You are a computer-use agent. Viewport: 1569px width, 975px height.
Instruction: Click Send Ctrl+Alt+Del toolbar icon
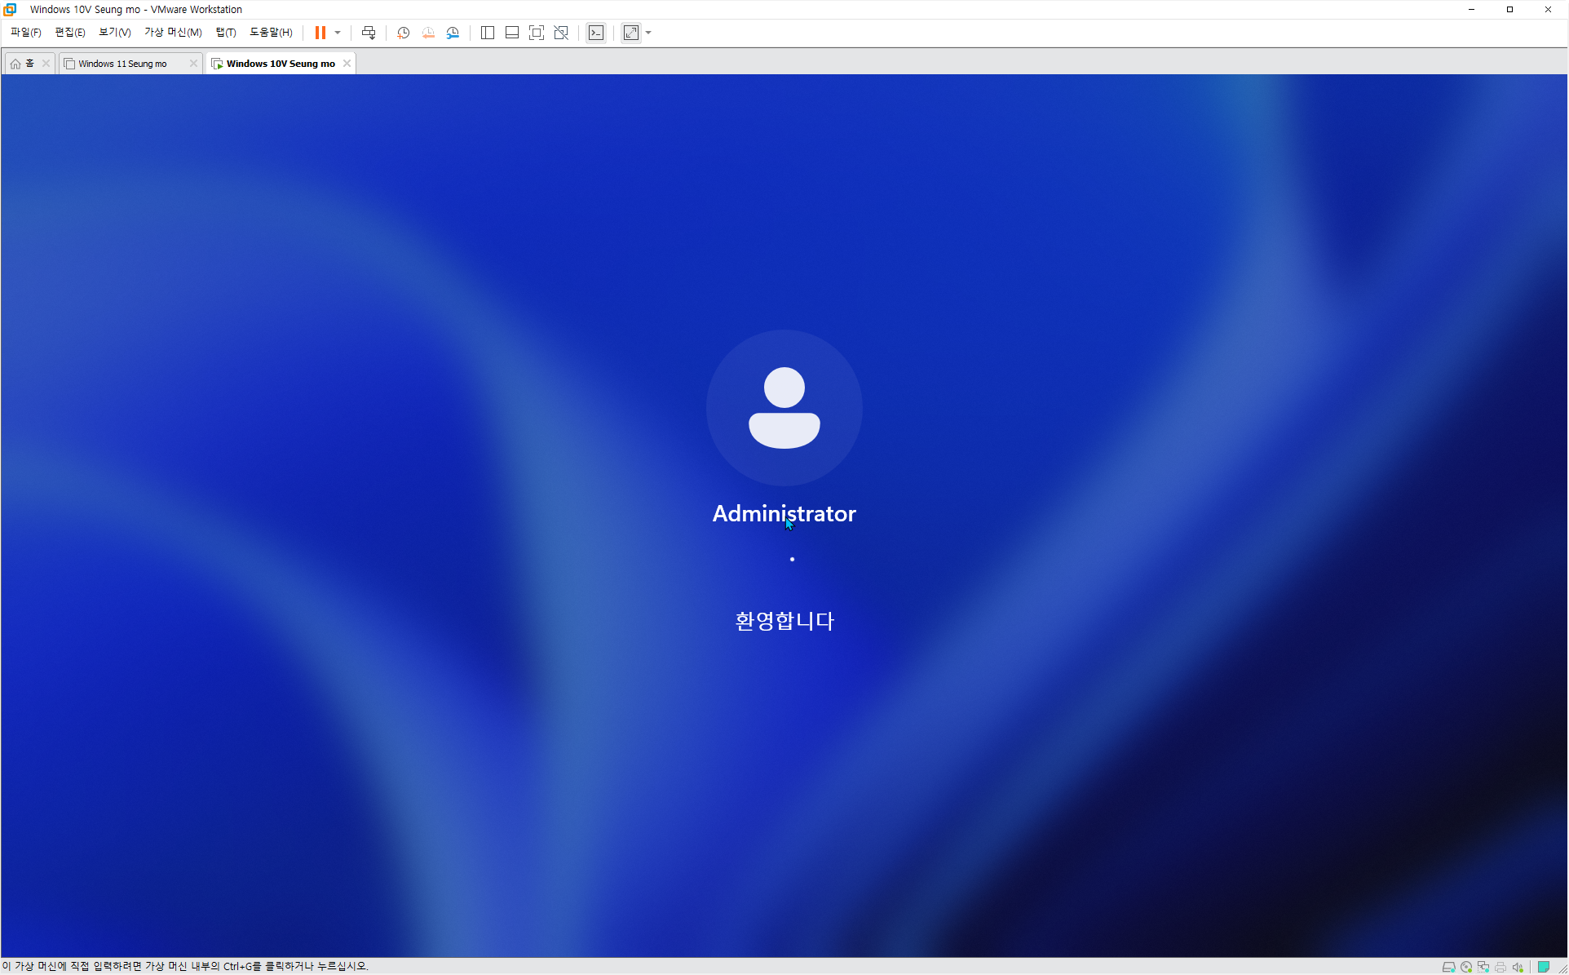coord(369,33)
